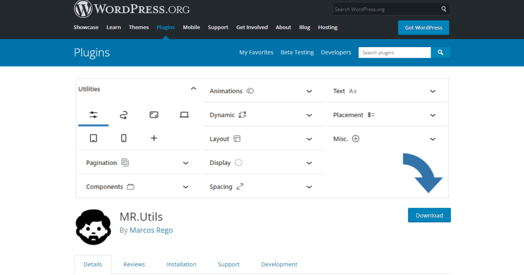Image resolution: width=524 pixels, height=275 pixels.
Task: Expand the Dynamic section
Action: [309, 115]
